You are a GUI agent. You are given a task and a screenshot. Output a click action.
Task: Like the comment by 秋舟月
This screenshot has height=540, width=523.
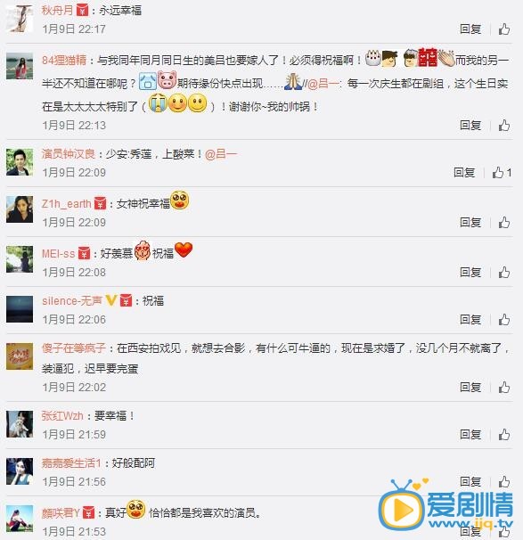(x=504, y=29)
